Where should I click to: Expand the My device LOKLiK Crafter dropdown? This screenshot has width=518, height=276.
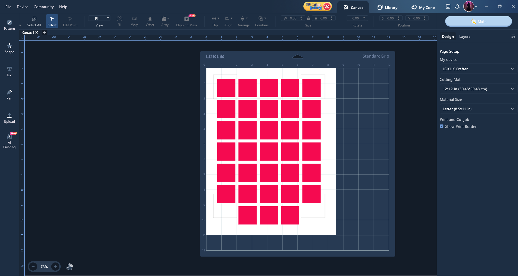coord(478,69)
